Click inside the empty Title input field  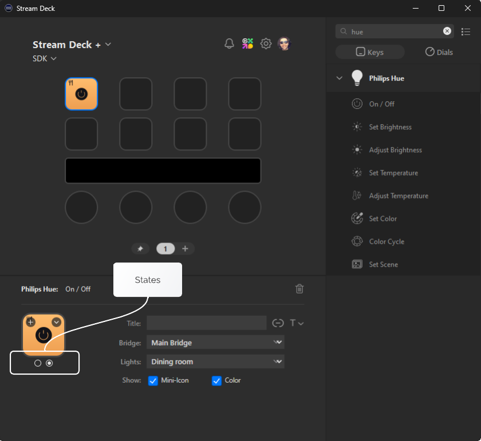pos(206,323)
